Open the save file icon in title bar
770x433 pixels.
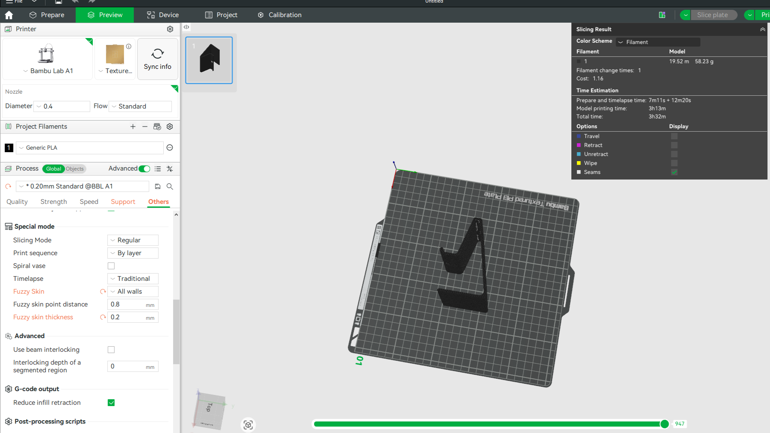(59, 2)
